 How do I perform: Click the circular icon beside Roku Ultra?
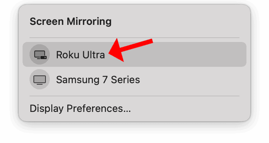[40, 54]
